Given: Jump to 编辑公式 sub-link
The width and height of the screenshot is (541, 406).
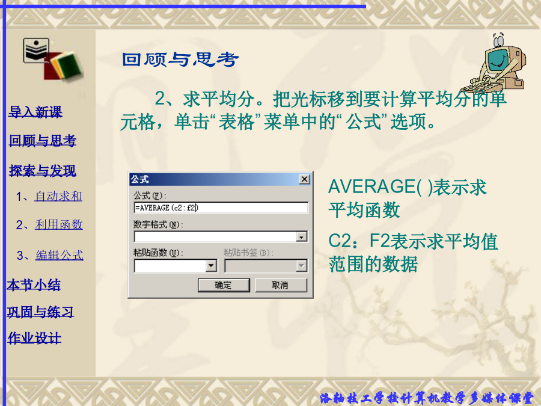Looking at the screenshot, I should pos(60,255).
